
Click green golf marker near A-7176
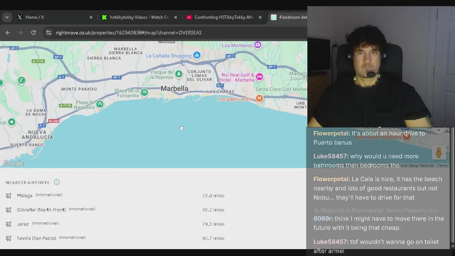[x=22, y=80]
